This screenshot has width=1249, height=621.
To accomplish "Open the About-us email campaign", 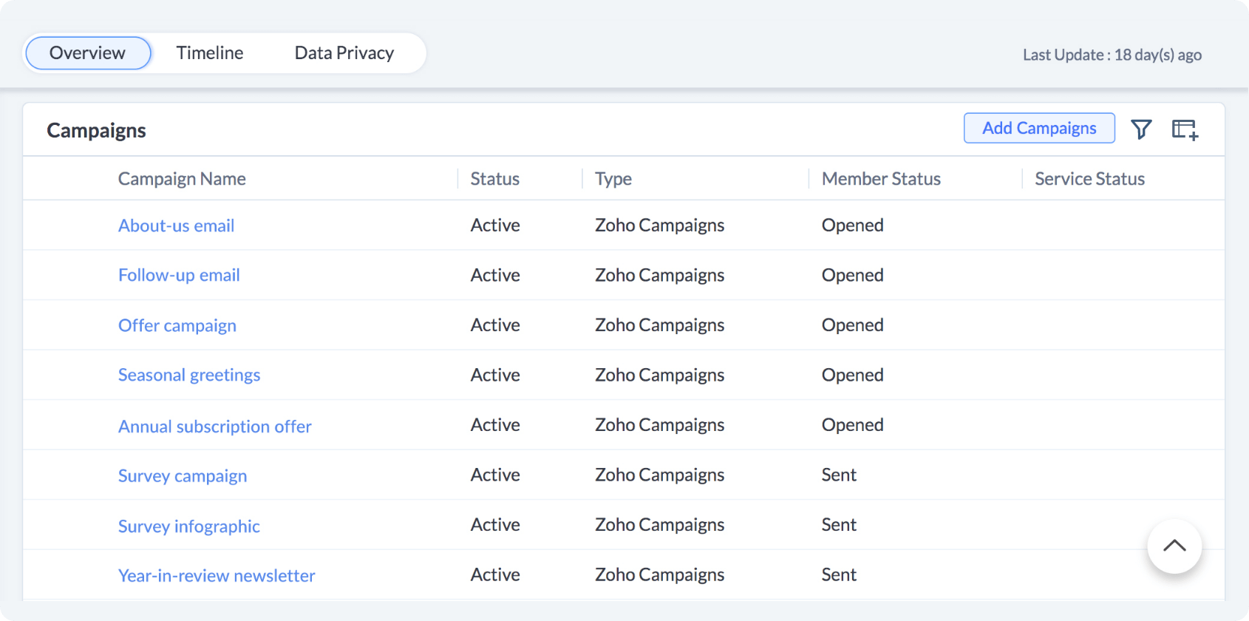I will [x=176, y=225].
